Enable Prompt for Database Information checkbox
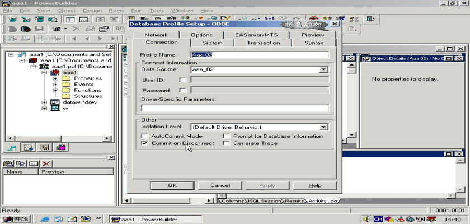Screen dimensions: 470x224 tap(226, 136)
